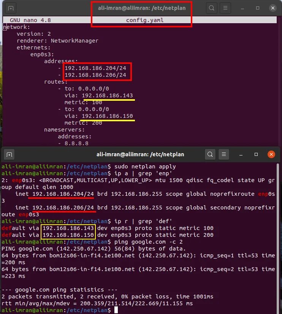Click DNS entry '8.8.8.8' in nano
Screen dimensions: 282x314
[76, 143]
